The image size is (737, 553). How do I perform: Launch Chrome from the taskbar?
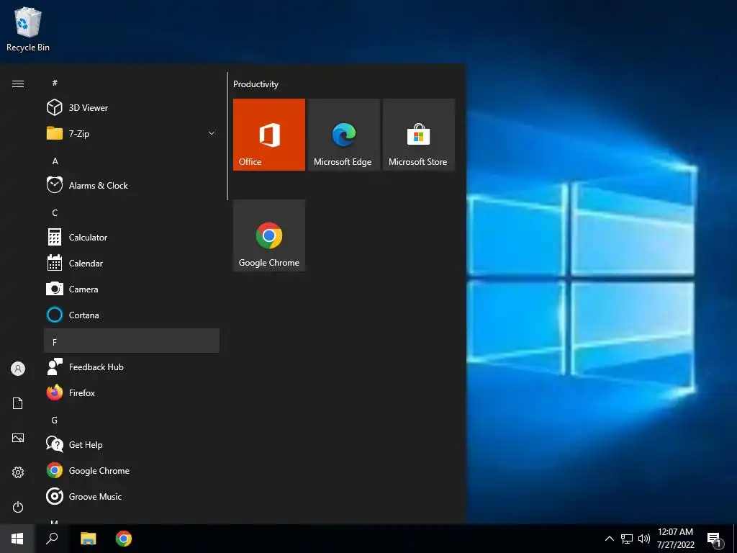click(x=124, y=539)
